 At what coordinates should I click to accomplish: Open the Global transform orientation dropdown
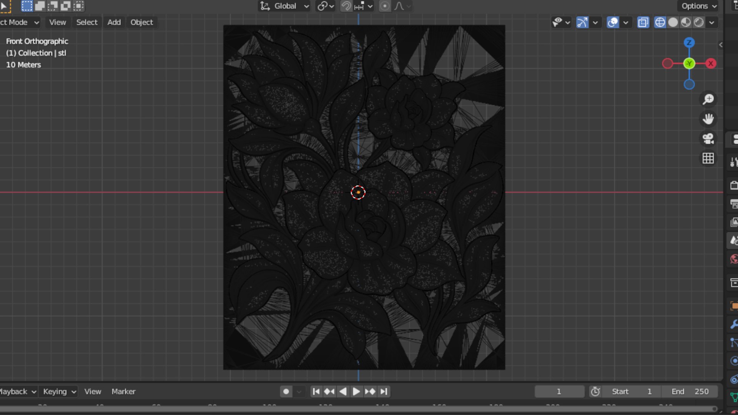[284, 6]
